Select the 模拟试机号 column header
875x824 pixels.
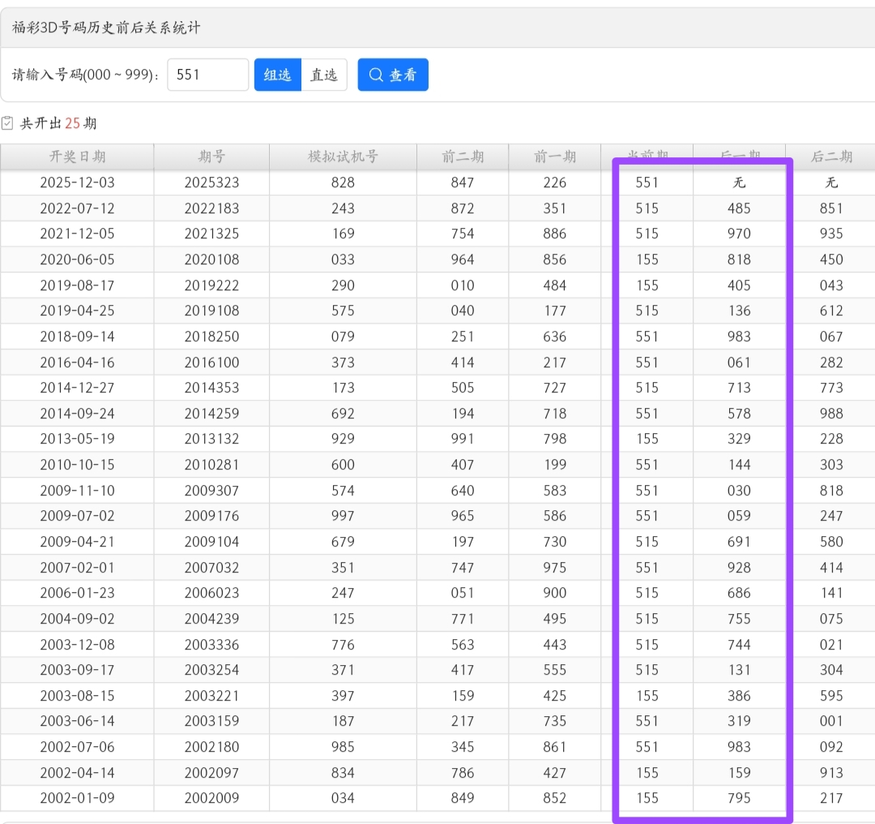(343, 157)
